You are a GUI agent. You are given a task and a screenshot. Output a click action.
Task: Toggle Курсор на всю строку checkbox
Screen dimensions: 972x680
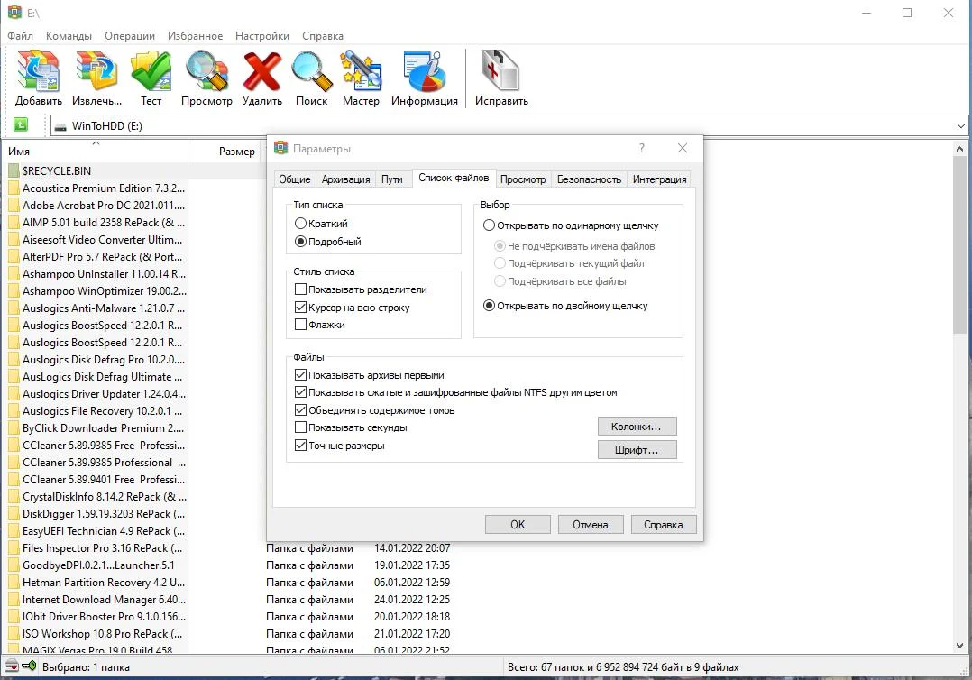click(300, 307)
